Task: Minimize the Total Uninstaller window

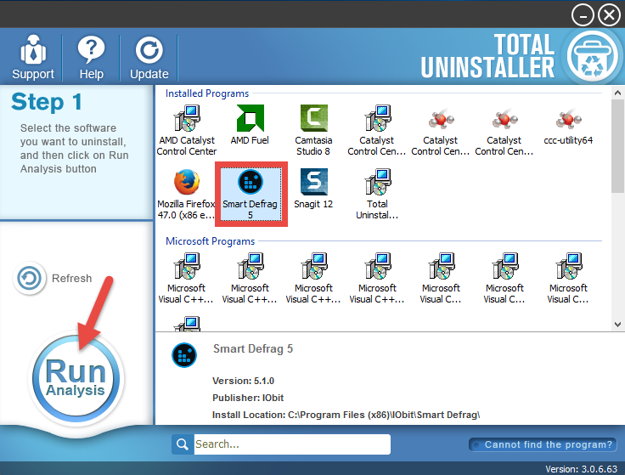Action: pos(583,15)
